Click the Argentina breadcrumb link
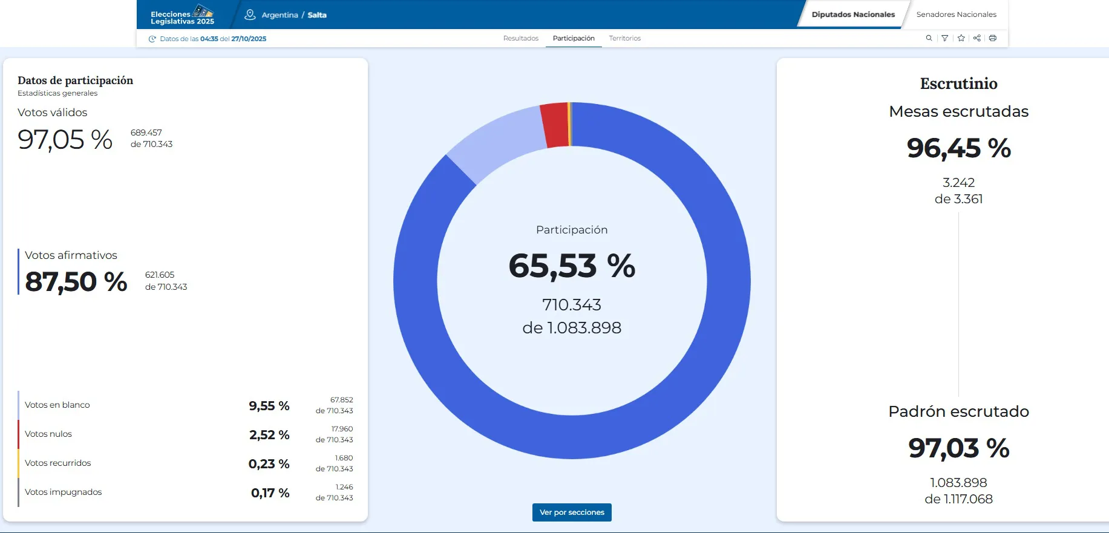The height and width of the screenshot is (533, 1109). pos(280,15)
